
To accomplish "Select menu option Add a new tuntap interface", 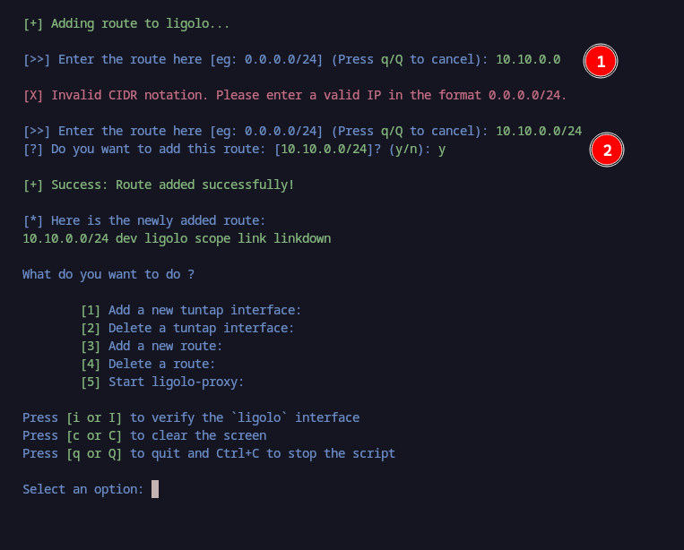I will coord(191,310).
